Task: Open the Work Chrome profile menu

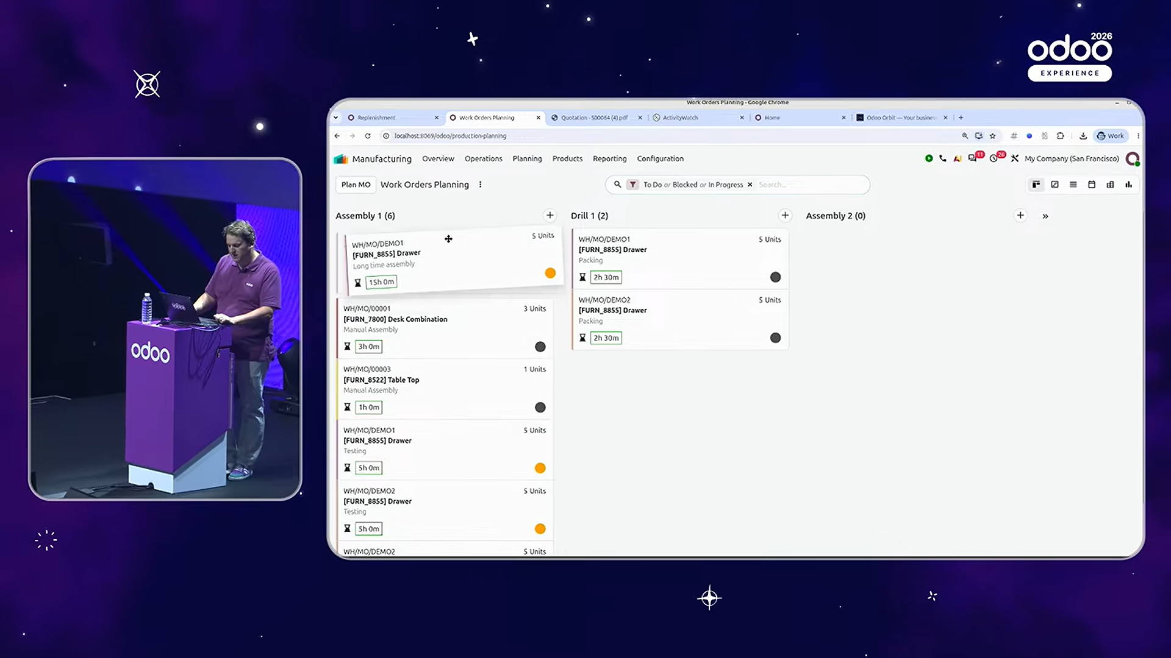Action: (1111, 136)
